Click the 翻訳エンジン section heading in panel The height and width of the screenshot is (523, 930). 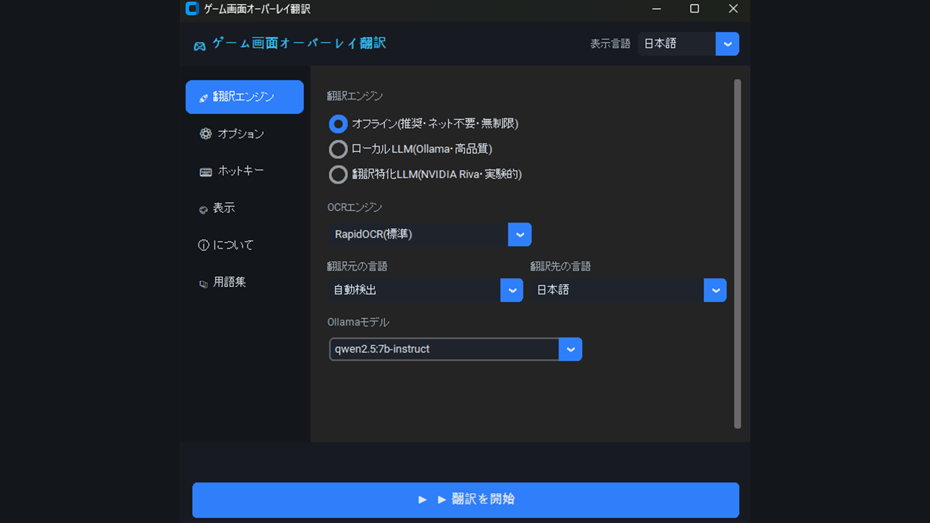tap(355, 96)
